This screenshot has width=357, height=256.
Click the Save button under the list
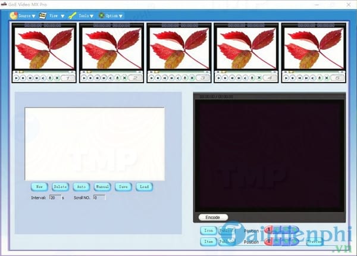pos(123,187)
